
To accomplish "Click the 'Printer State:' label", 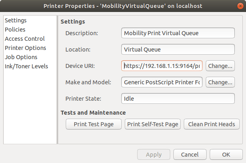I will [x=83, y=99].
